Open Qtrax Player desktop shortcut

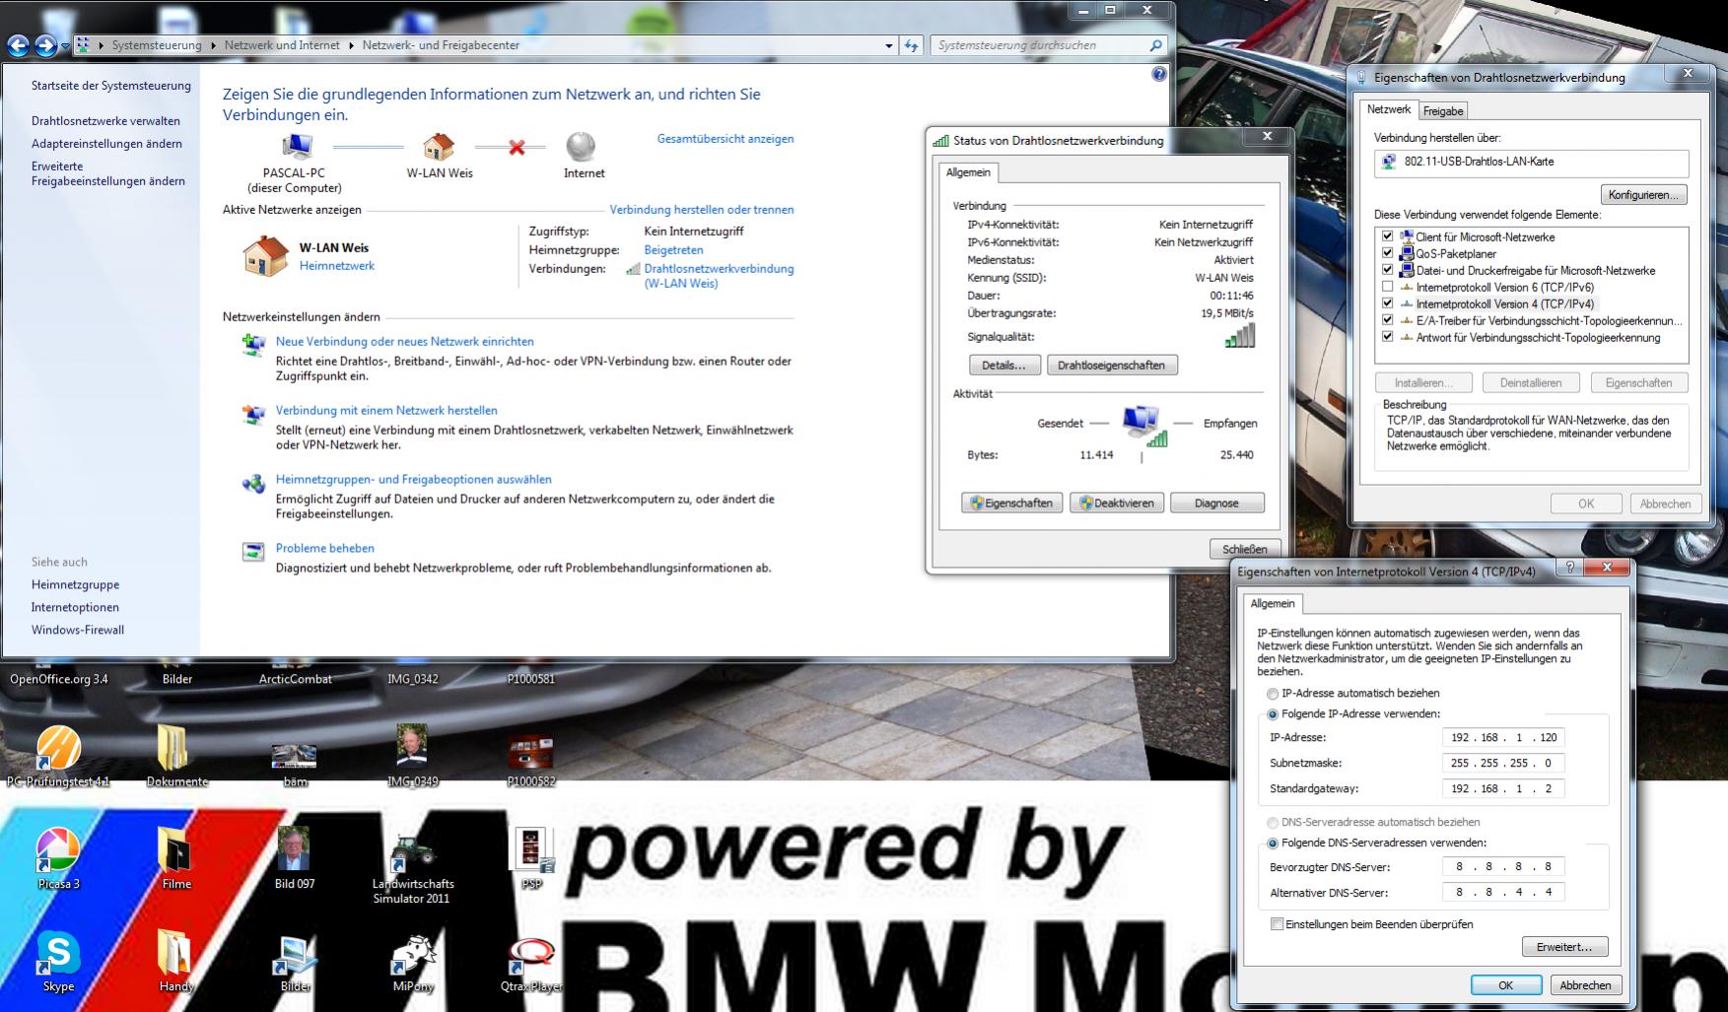tap(530, 955)
